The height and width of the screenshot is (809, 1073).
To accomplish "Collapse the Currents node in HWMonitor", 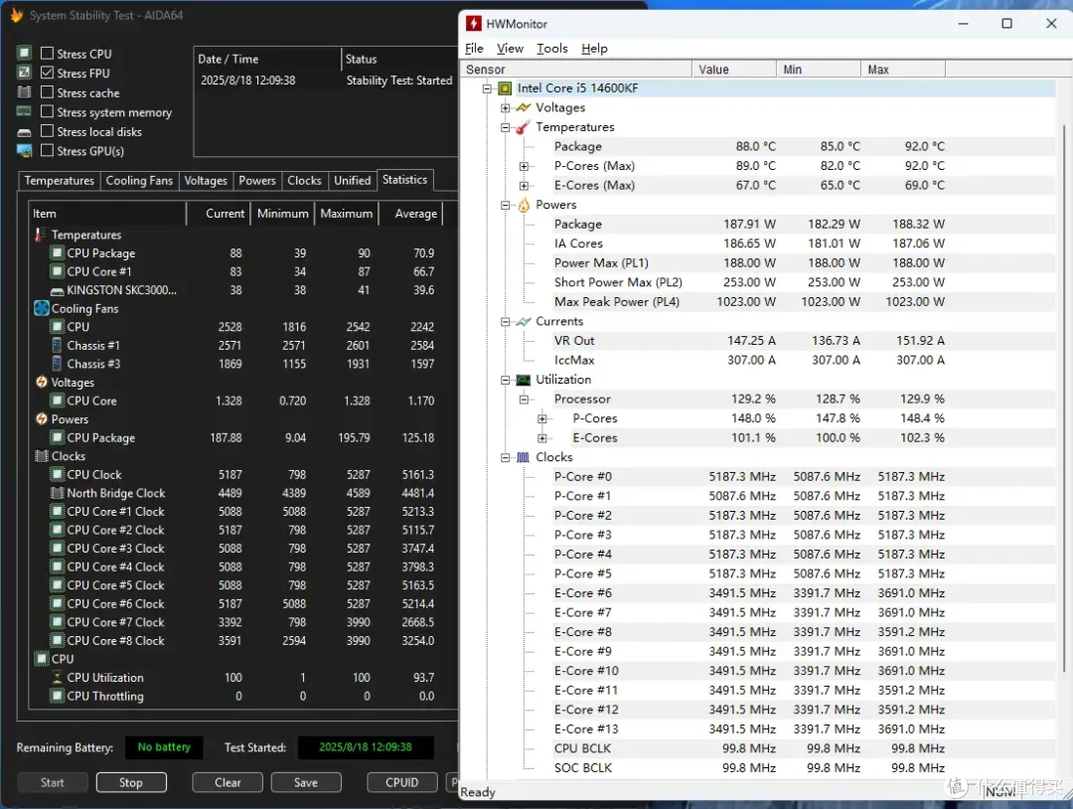I will pyautogui.click(x=506, y=322).
